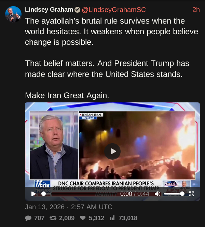Adjust the volume slider knob
The image size is (205, 227).
[x=182, y=194]
